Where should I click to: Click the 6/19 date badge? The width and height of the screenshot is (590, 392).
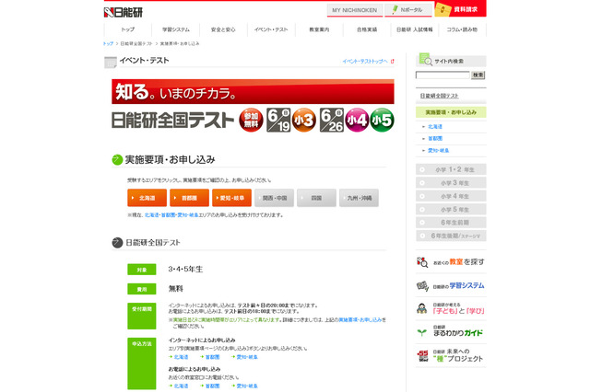click(278, 121)
